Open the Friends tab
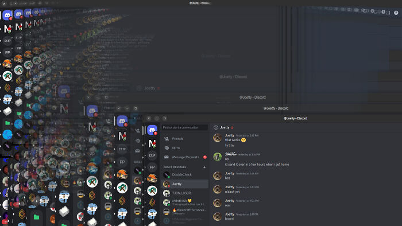Viewport: 402px width, 226px height. (x=185, y=138)
